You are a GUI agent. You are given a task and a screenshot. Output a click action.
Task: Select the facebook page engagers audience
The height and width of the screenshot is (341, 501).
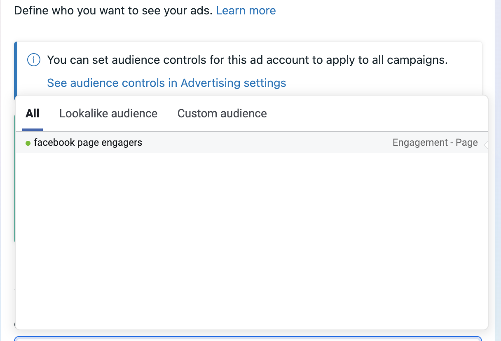(88, 143)
